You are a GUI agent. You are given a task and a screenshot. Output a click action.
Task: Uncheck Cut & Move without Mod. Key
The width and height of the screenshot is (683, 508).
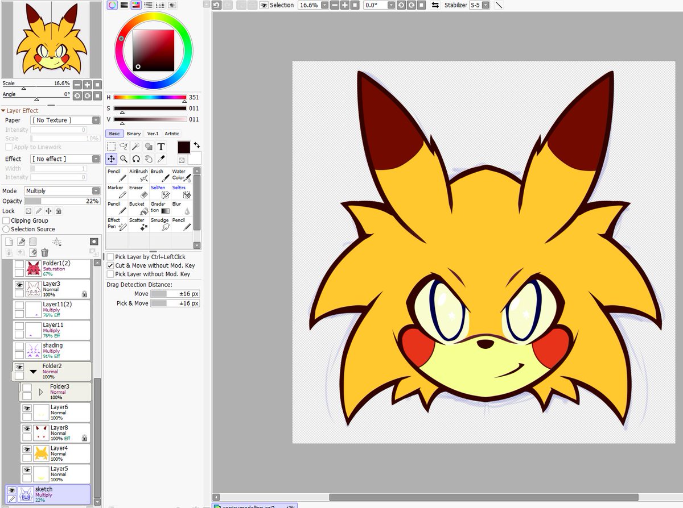click(x=110, y=265)
